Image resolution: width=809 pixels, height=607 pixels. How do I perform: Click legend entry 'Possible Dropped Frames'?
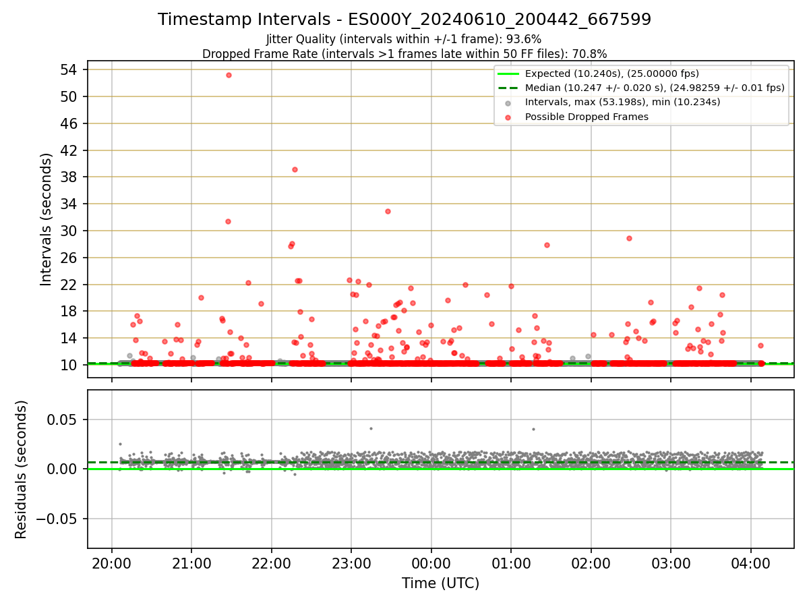pos(587,117)
